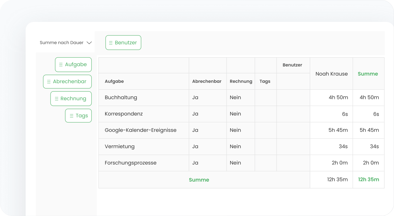The height and width of the screenshot is (216, 394).
Task: Click the drag handle icon on Aufgabe chip
Action: pyautogui.click(x=61, y=65)
